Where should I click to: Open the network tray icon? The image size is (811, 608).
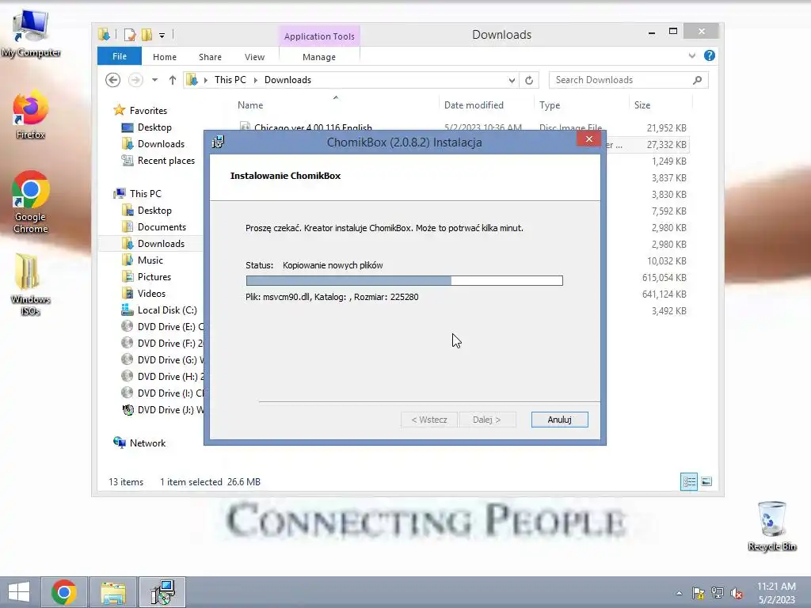coord(718,593)
